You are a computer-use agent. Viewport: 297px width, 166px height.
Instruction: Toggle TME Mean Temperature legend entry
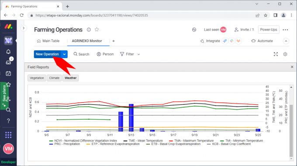click(x=143, y=141)
